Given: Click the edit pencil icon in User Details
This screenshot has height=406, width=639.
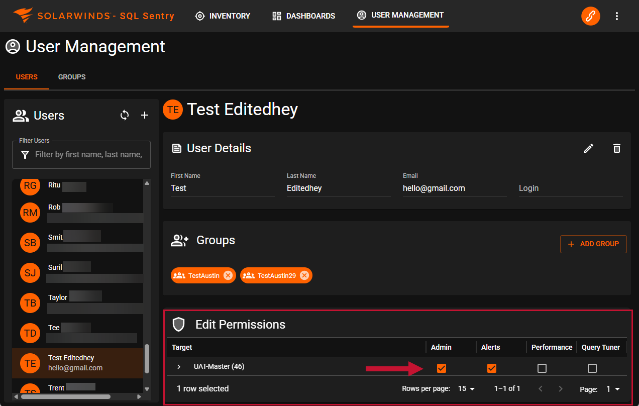Looking at the screenshot, I should coord(589,148).
